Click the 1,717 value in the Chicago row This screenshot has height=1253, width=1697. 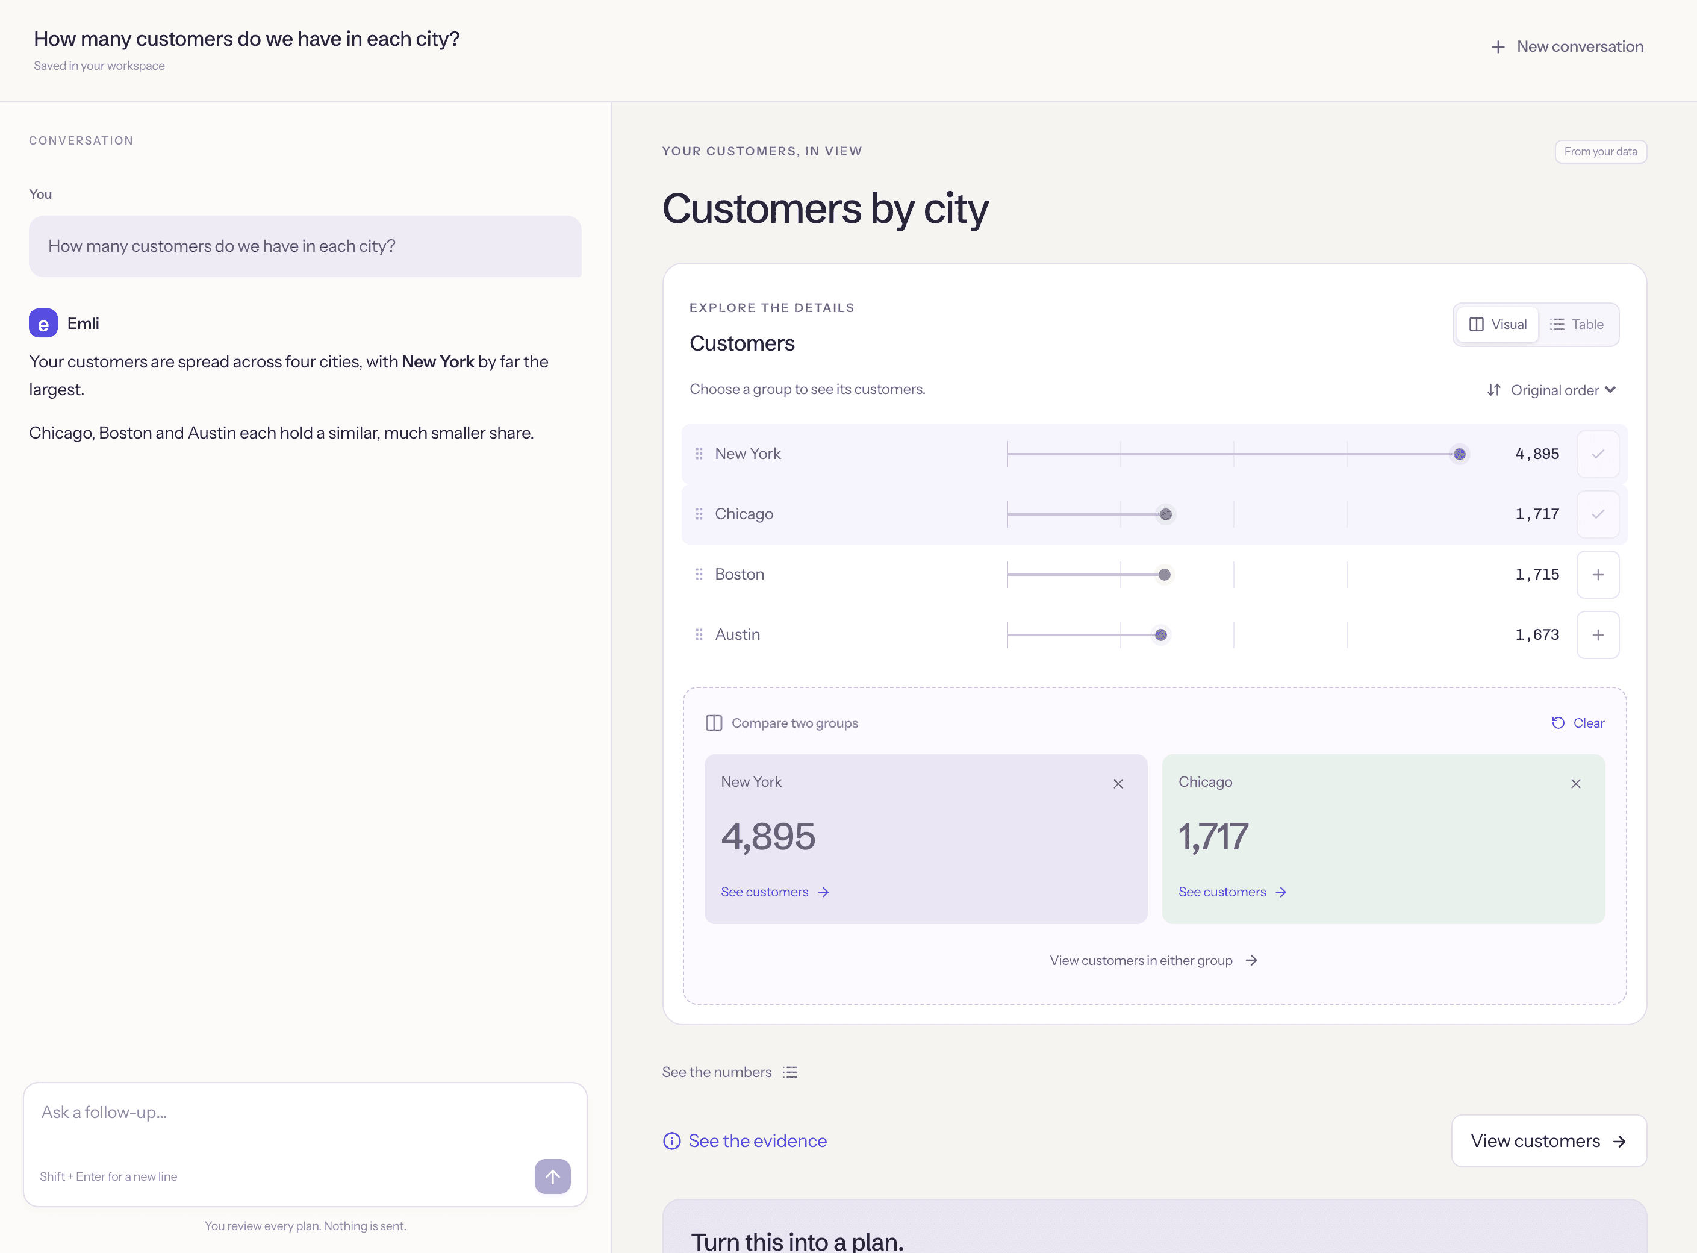point(1536,514)
